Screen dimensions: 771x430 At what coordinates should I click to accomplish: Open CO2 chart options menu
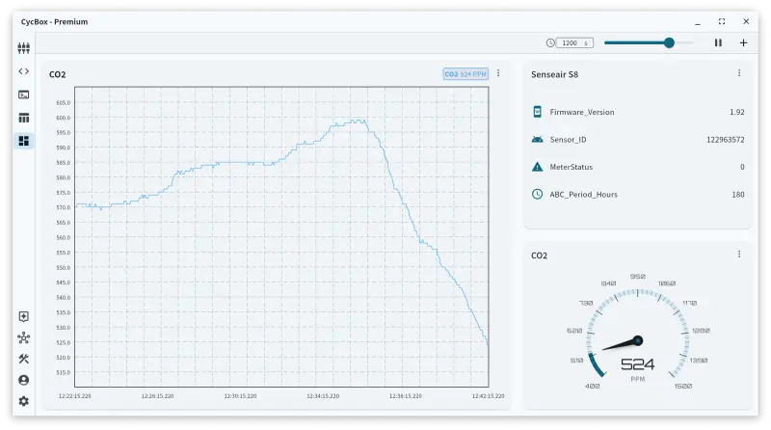(498, 73)
